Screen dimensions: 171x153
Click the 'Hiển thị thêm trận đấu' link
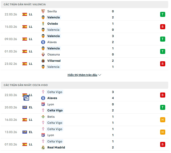pos(82,75)
